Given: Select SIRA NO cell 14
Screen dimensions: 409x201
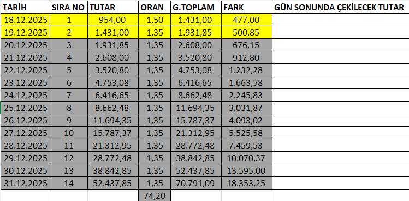Looking at the screenshot, I should (x=69, y=183).
